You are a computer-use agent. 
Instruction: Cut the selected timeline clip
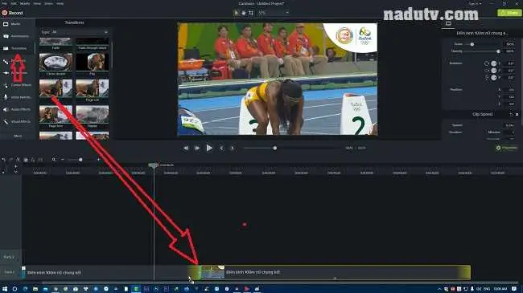(x=18, y=160)
